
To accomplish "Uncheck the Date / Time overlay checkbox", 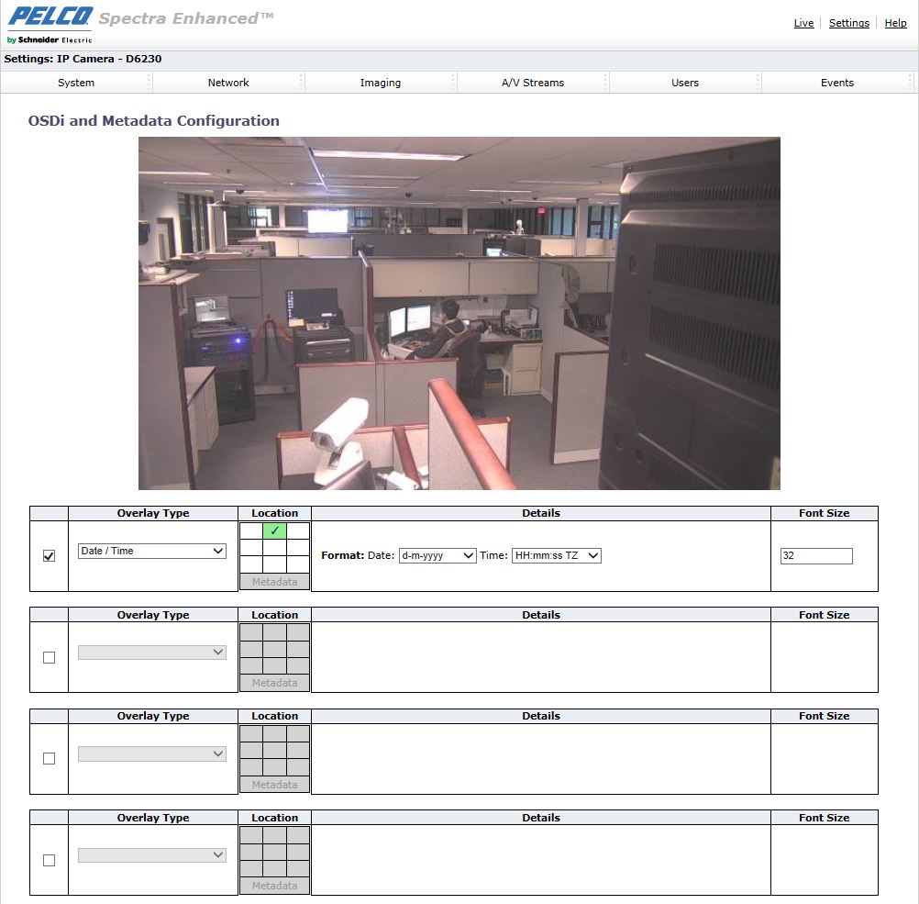I will coord(49,554).
